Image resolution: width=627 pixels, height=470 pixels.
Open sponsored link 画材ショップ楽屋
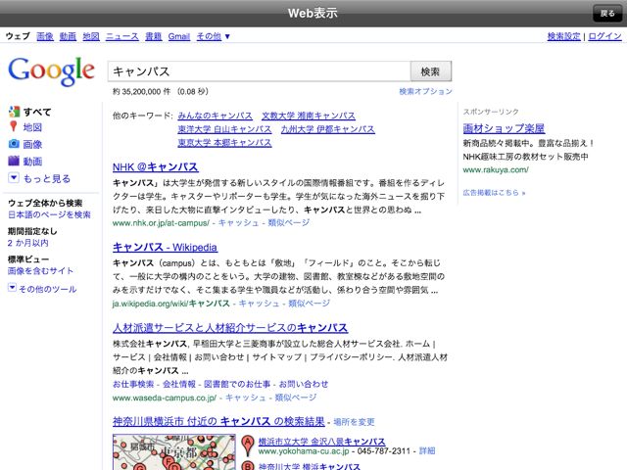click(504, 128)
